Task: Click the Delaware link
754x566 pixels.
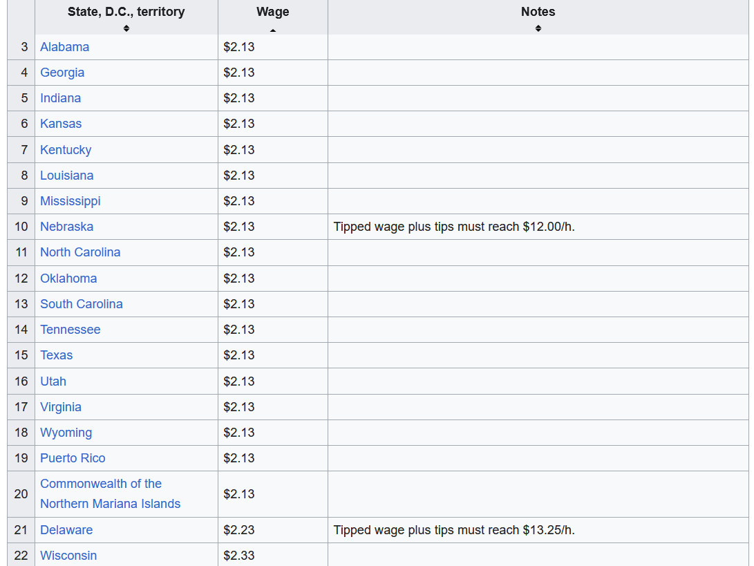Action: coord(66,530)
